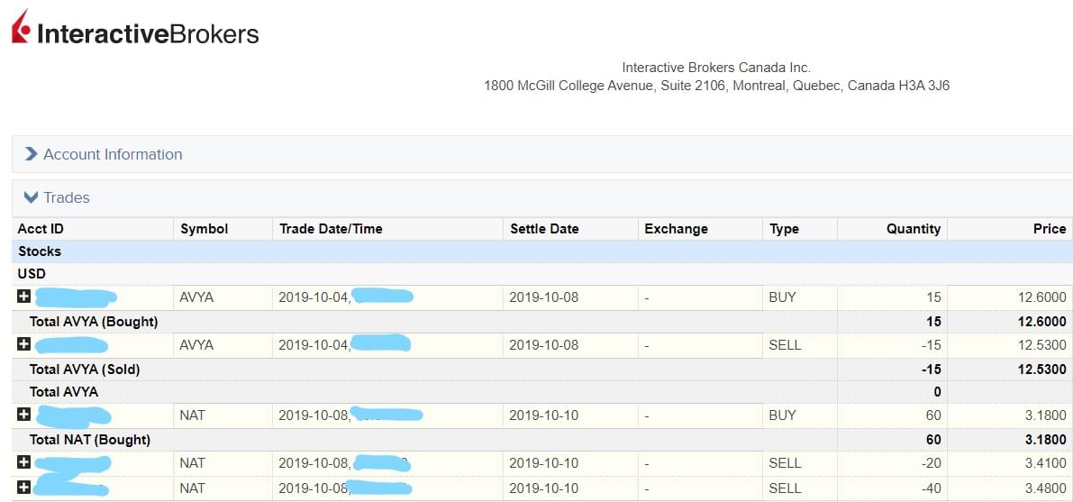Expand the NAT SELL -40 trade row
Screen dimensions: 1073x502
point(23,488)
